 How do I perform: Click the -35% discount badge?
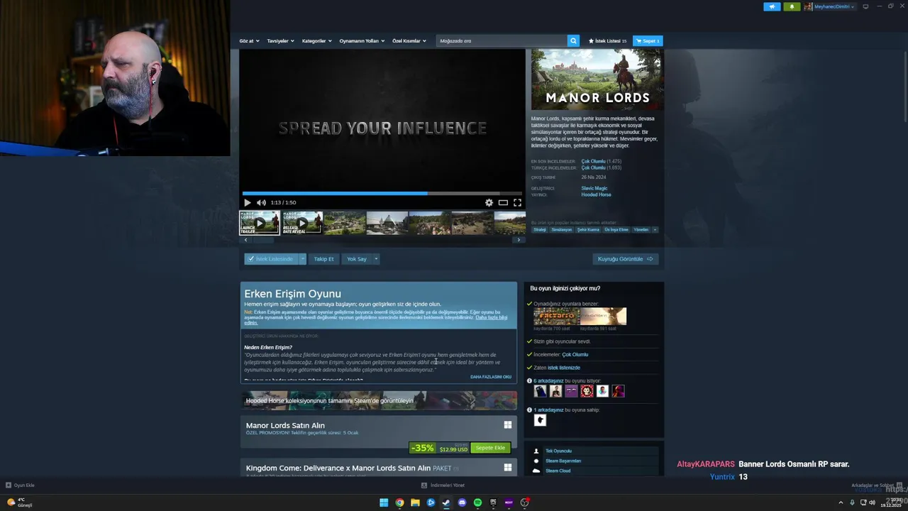click(422, 448)
